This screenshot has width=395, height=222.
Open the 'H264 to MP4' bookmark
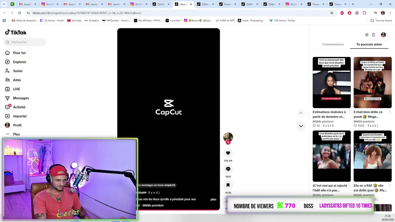pos(225,21)
